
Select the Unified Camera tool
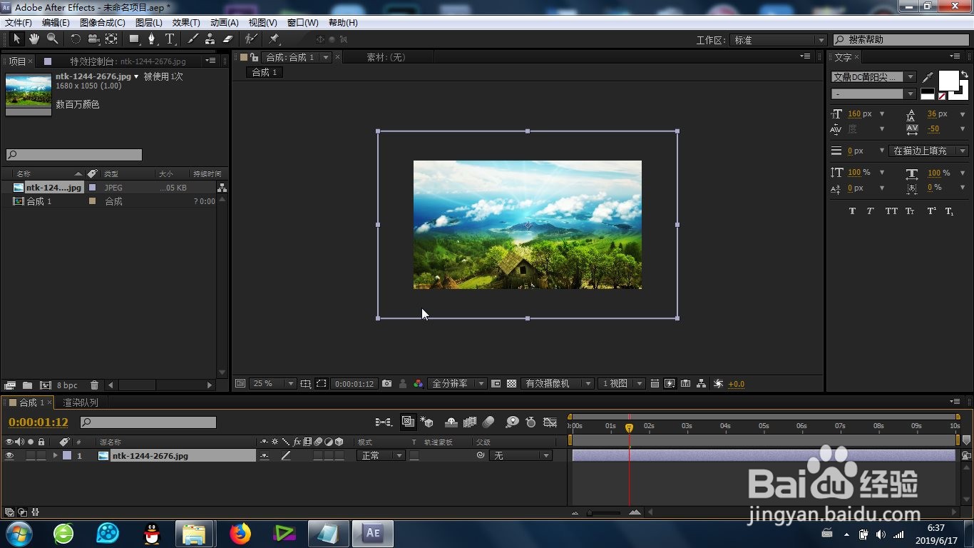[93, 39]
